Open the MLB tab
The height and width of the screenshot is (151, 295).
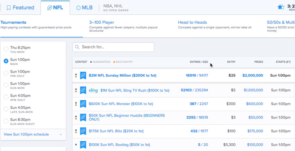pyautogui.click(x=84, y=8)
